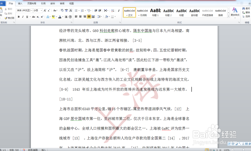This screenshot has height=151, width=251.
Task: Sort text with the A-Z sort icon
Action: pos(113,10)
